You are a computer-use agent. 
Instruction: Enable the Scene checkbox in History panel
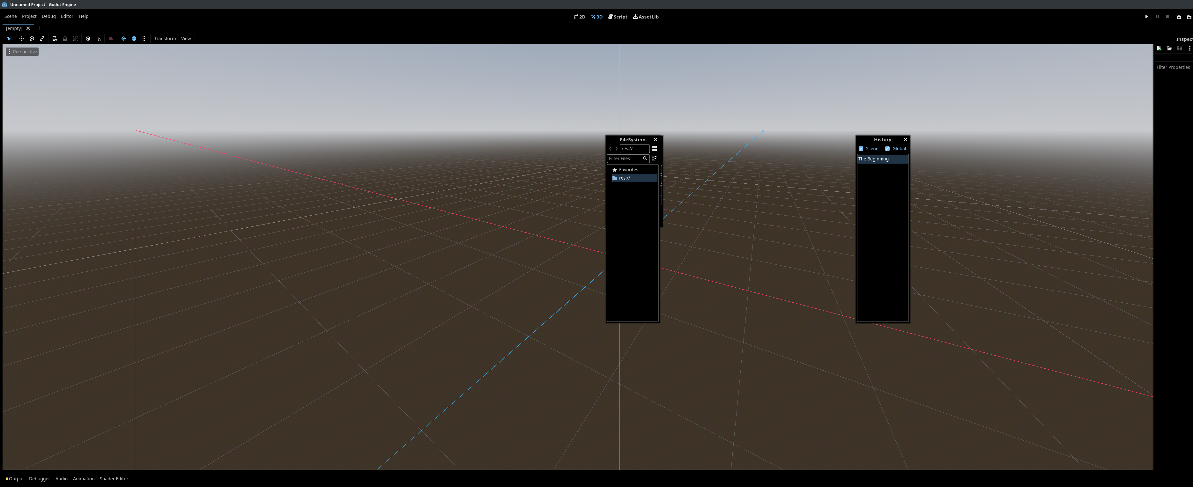[x=861, y=149]
